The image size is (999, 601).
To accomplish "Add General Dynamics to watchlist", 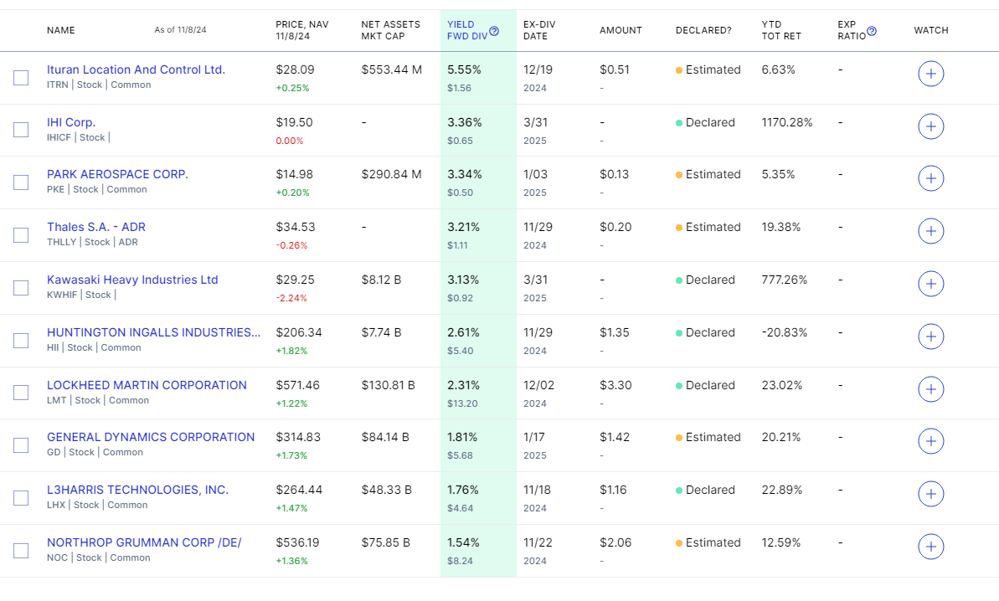I will coord(931,441).
